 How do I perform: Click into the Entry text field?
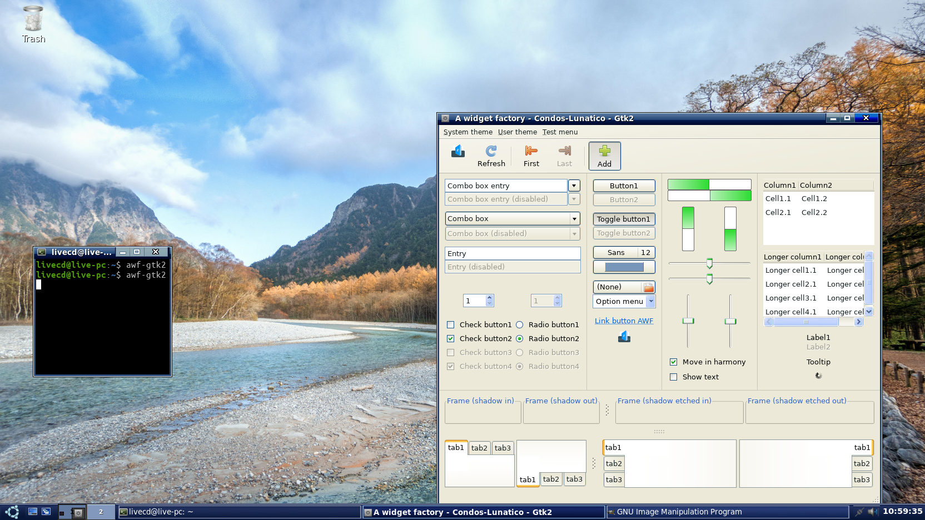pos(513,254)
